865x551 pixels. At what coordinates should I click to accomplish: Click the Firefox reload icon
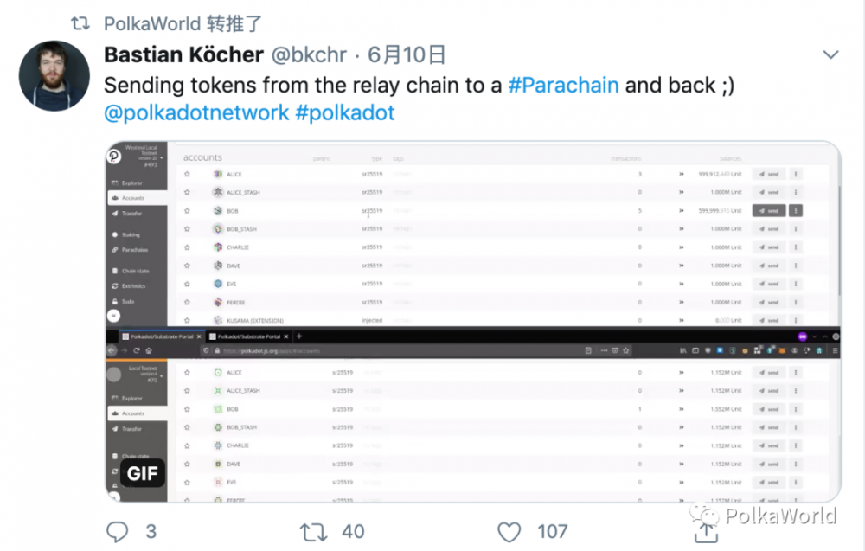tap(137, 350)
